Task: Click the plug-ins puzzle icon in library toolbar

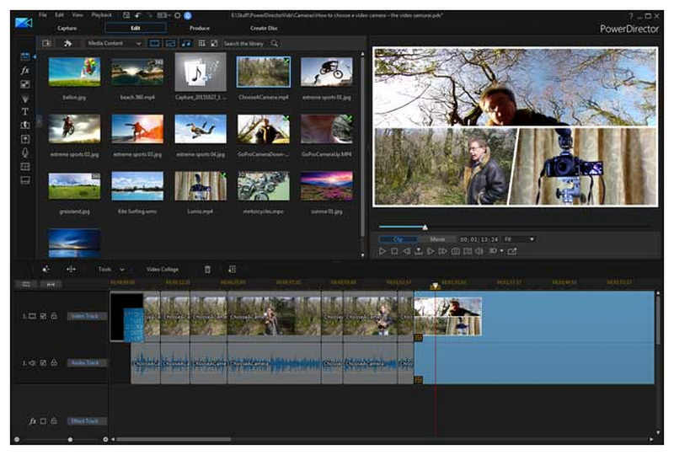Action: (x=67, y=43)
